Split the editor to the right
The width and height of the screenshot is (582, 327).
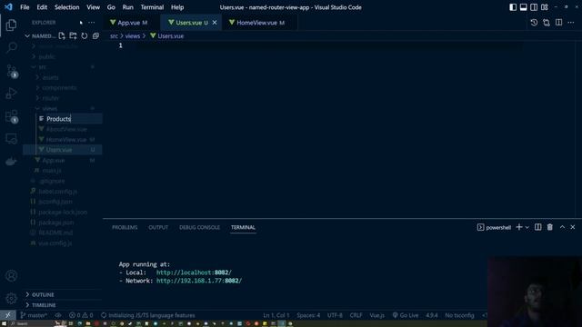point(558,23)
